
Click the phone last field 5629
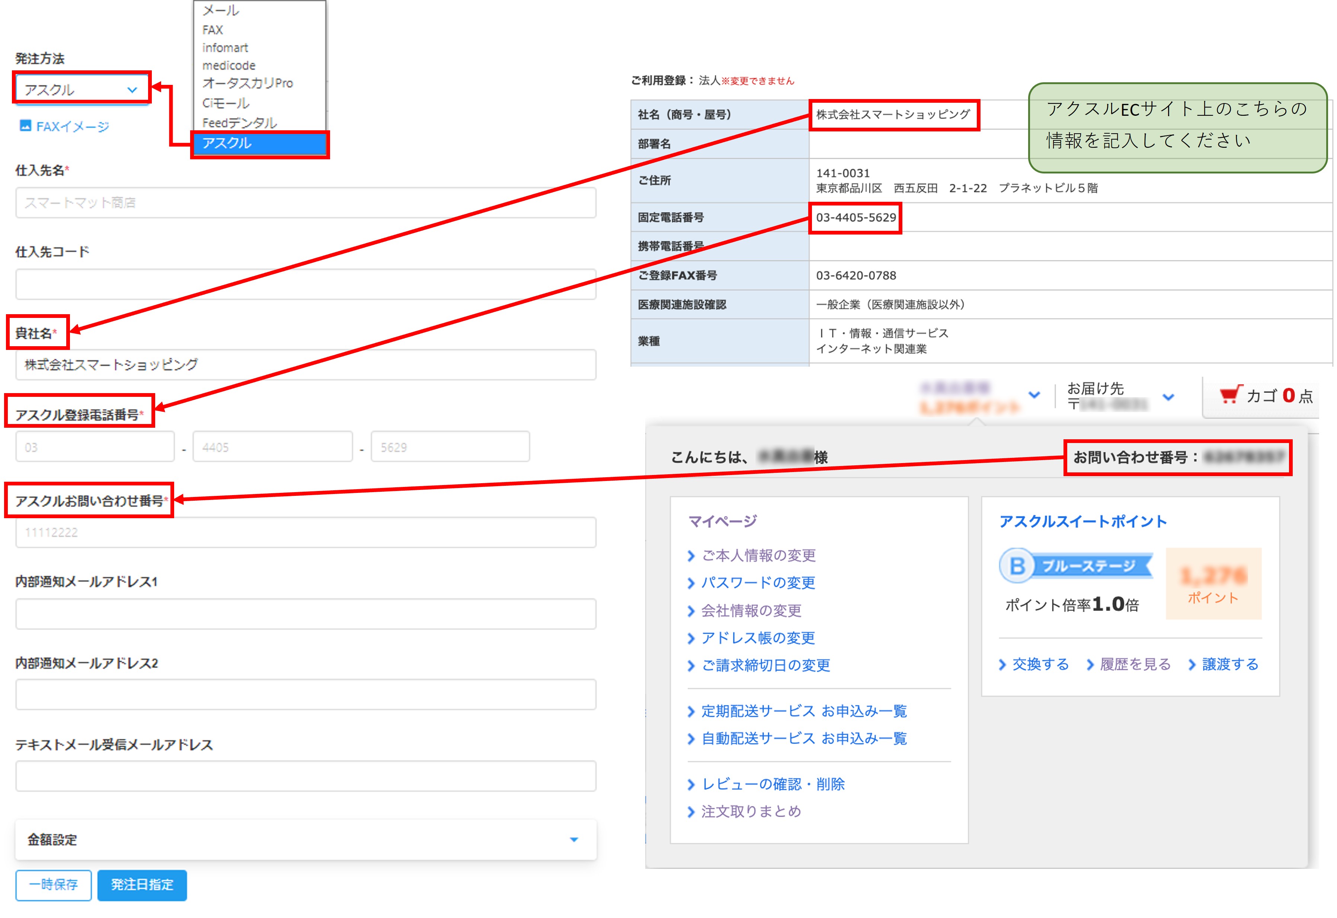(451, 447)
